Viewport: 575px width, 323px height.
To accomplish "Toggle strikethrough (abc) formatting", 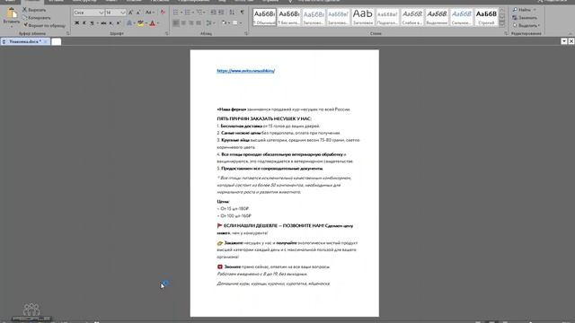I will point(104,23).
